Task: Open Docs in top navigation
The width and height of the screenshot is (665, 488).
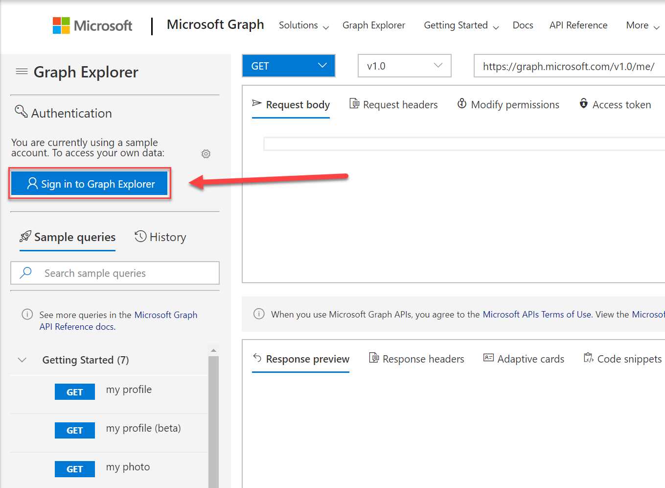Action: (523, 25)
